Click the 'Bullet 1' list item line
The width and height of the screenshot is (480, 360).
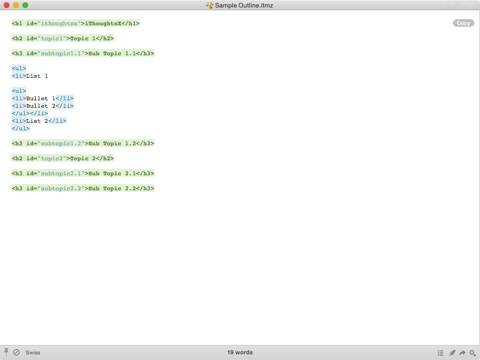(x=43, y=98)
